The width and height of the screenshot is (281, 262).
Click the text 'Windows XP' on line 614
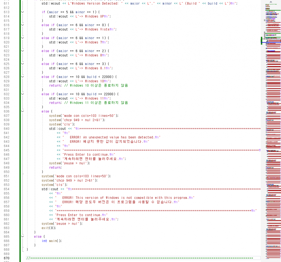(x=94, y=16)
